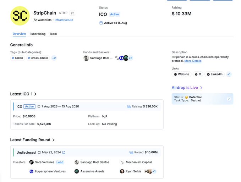Open the X social link button

coord(198,75)
